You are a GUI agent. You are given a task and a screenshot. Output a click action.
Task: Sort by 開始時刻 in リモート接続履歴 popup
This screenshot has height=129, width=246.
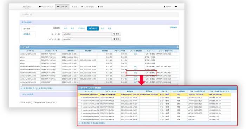tap(130, 91)
